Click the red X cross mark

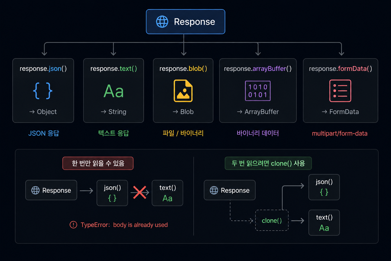point(139,192)
